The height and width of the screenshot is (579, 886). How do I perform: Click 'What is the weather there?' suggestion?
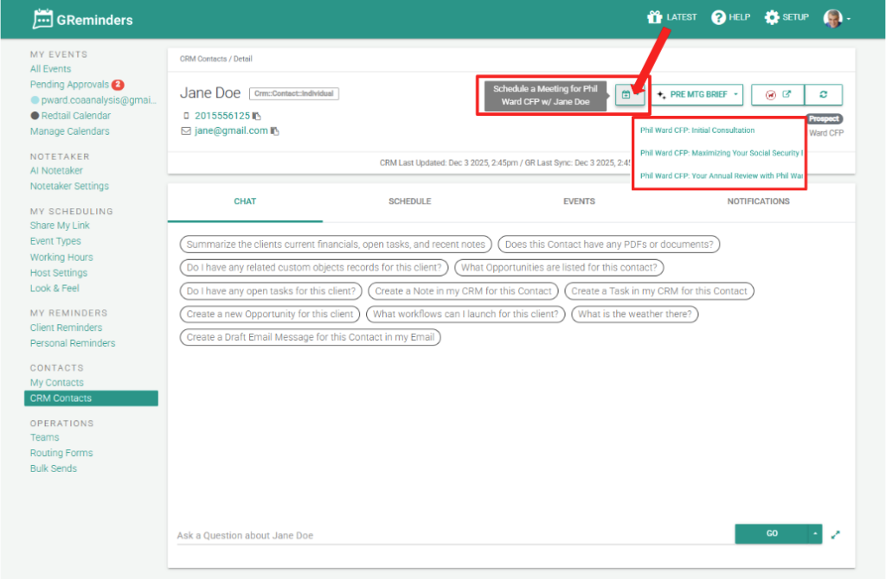click(634, 314)
